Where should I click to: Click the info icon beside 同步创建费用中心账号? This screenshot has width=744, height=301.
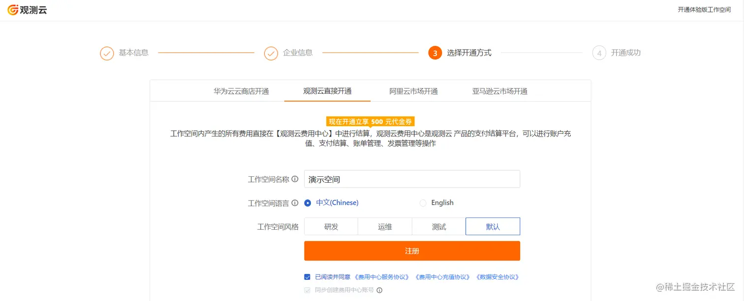pos(379,290)
